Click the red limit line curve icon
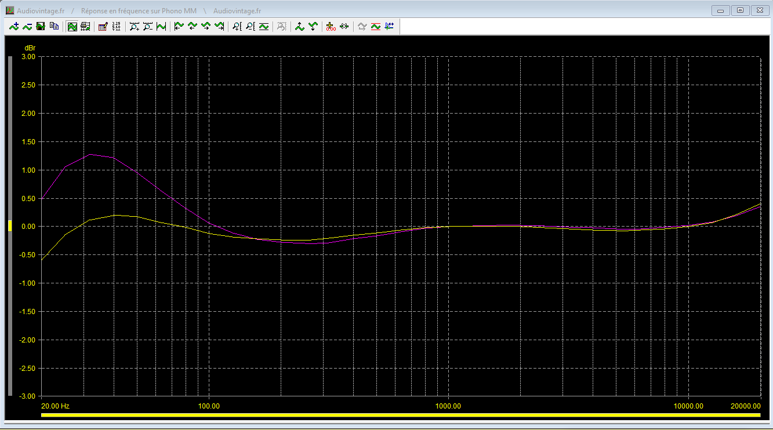The width and height of the screenshot is (773, 430). tap(375, 26)
